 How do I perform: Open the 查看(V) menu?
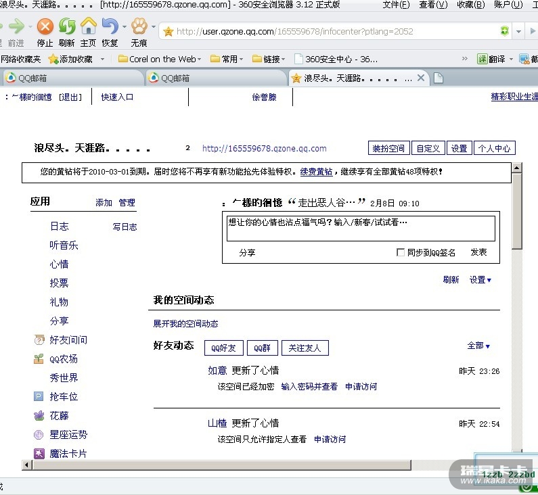[433, 5]
